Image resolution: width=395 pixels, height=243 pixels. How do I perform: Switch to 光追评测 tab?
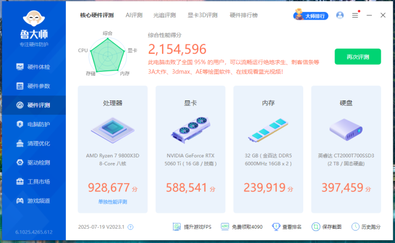[164, 15]
